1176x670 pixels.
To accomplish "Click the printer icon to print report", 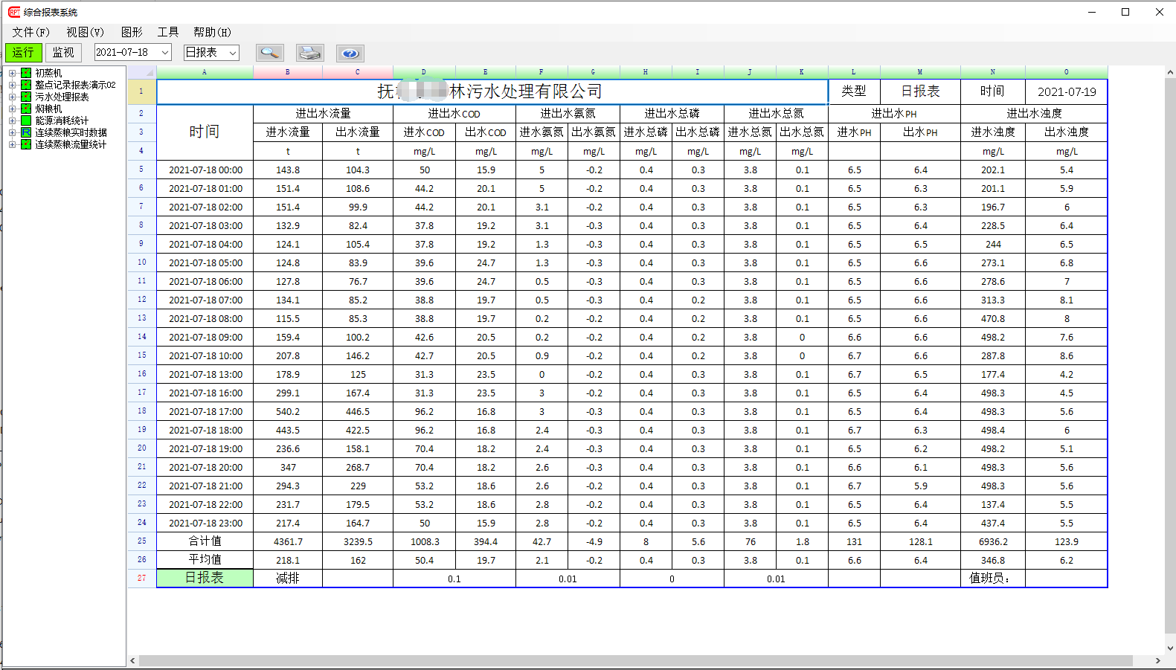I will click(309, 53).
